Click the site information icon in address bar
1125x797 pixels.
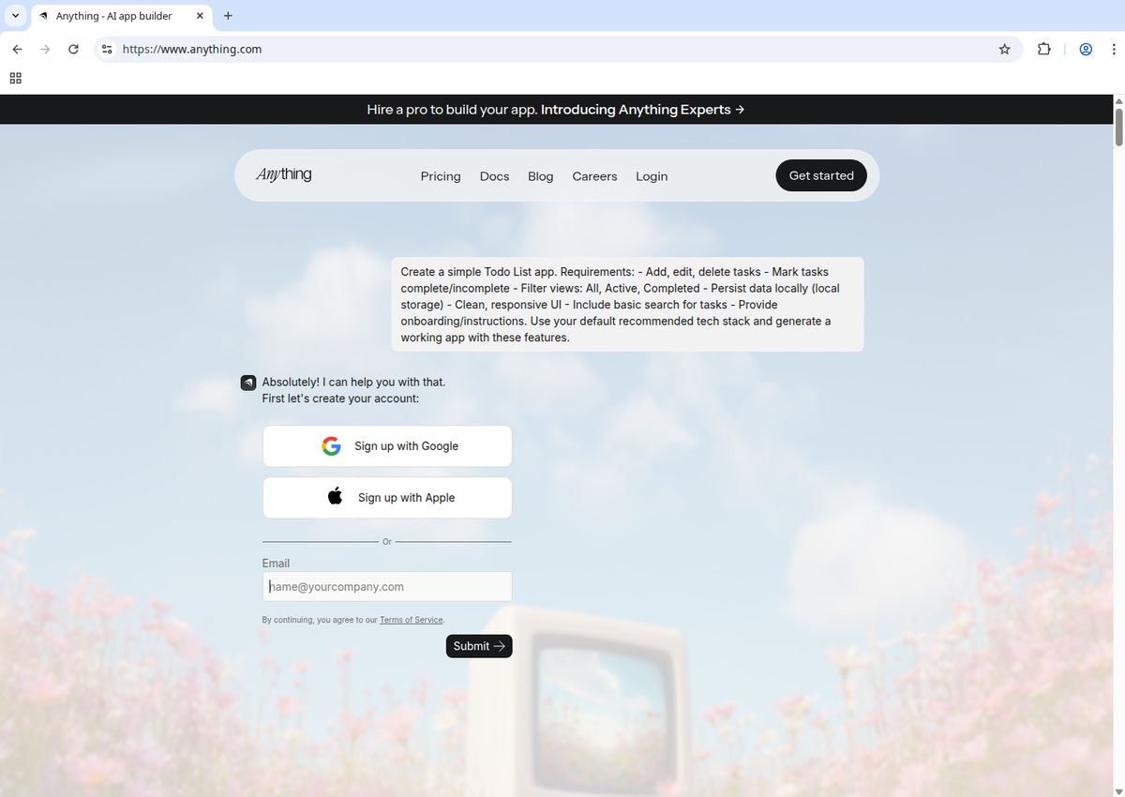(107, 49)
